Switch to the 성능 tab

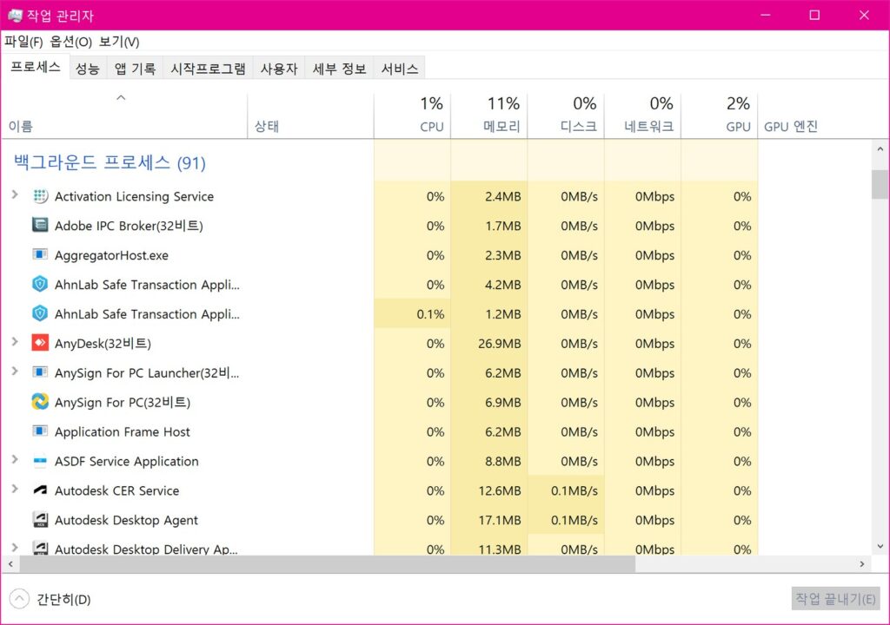[x=88, y=69]
